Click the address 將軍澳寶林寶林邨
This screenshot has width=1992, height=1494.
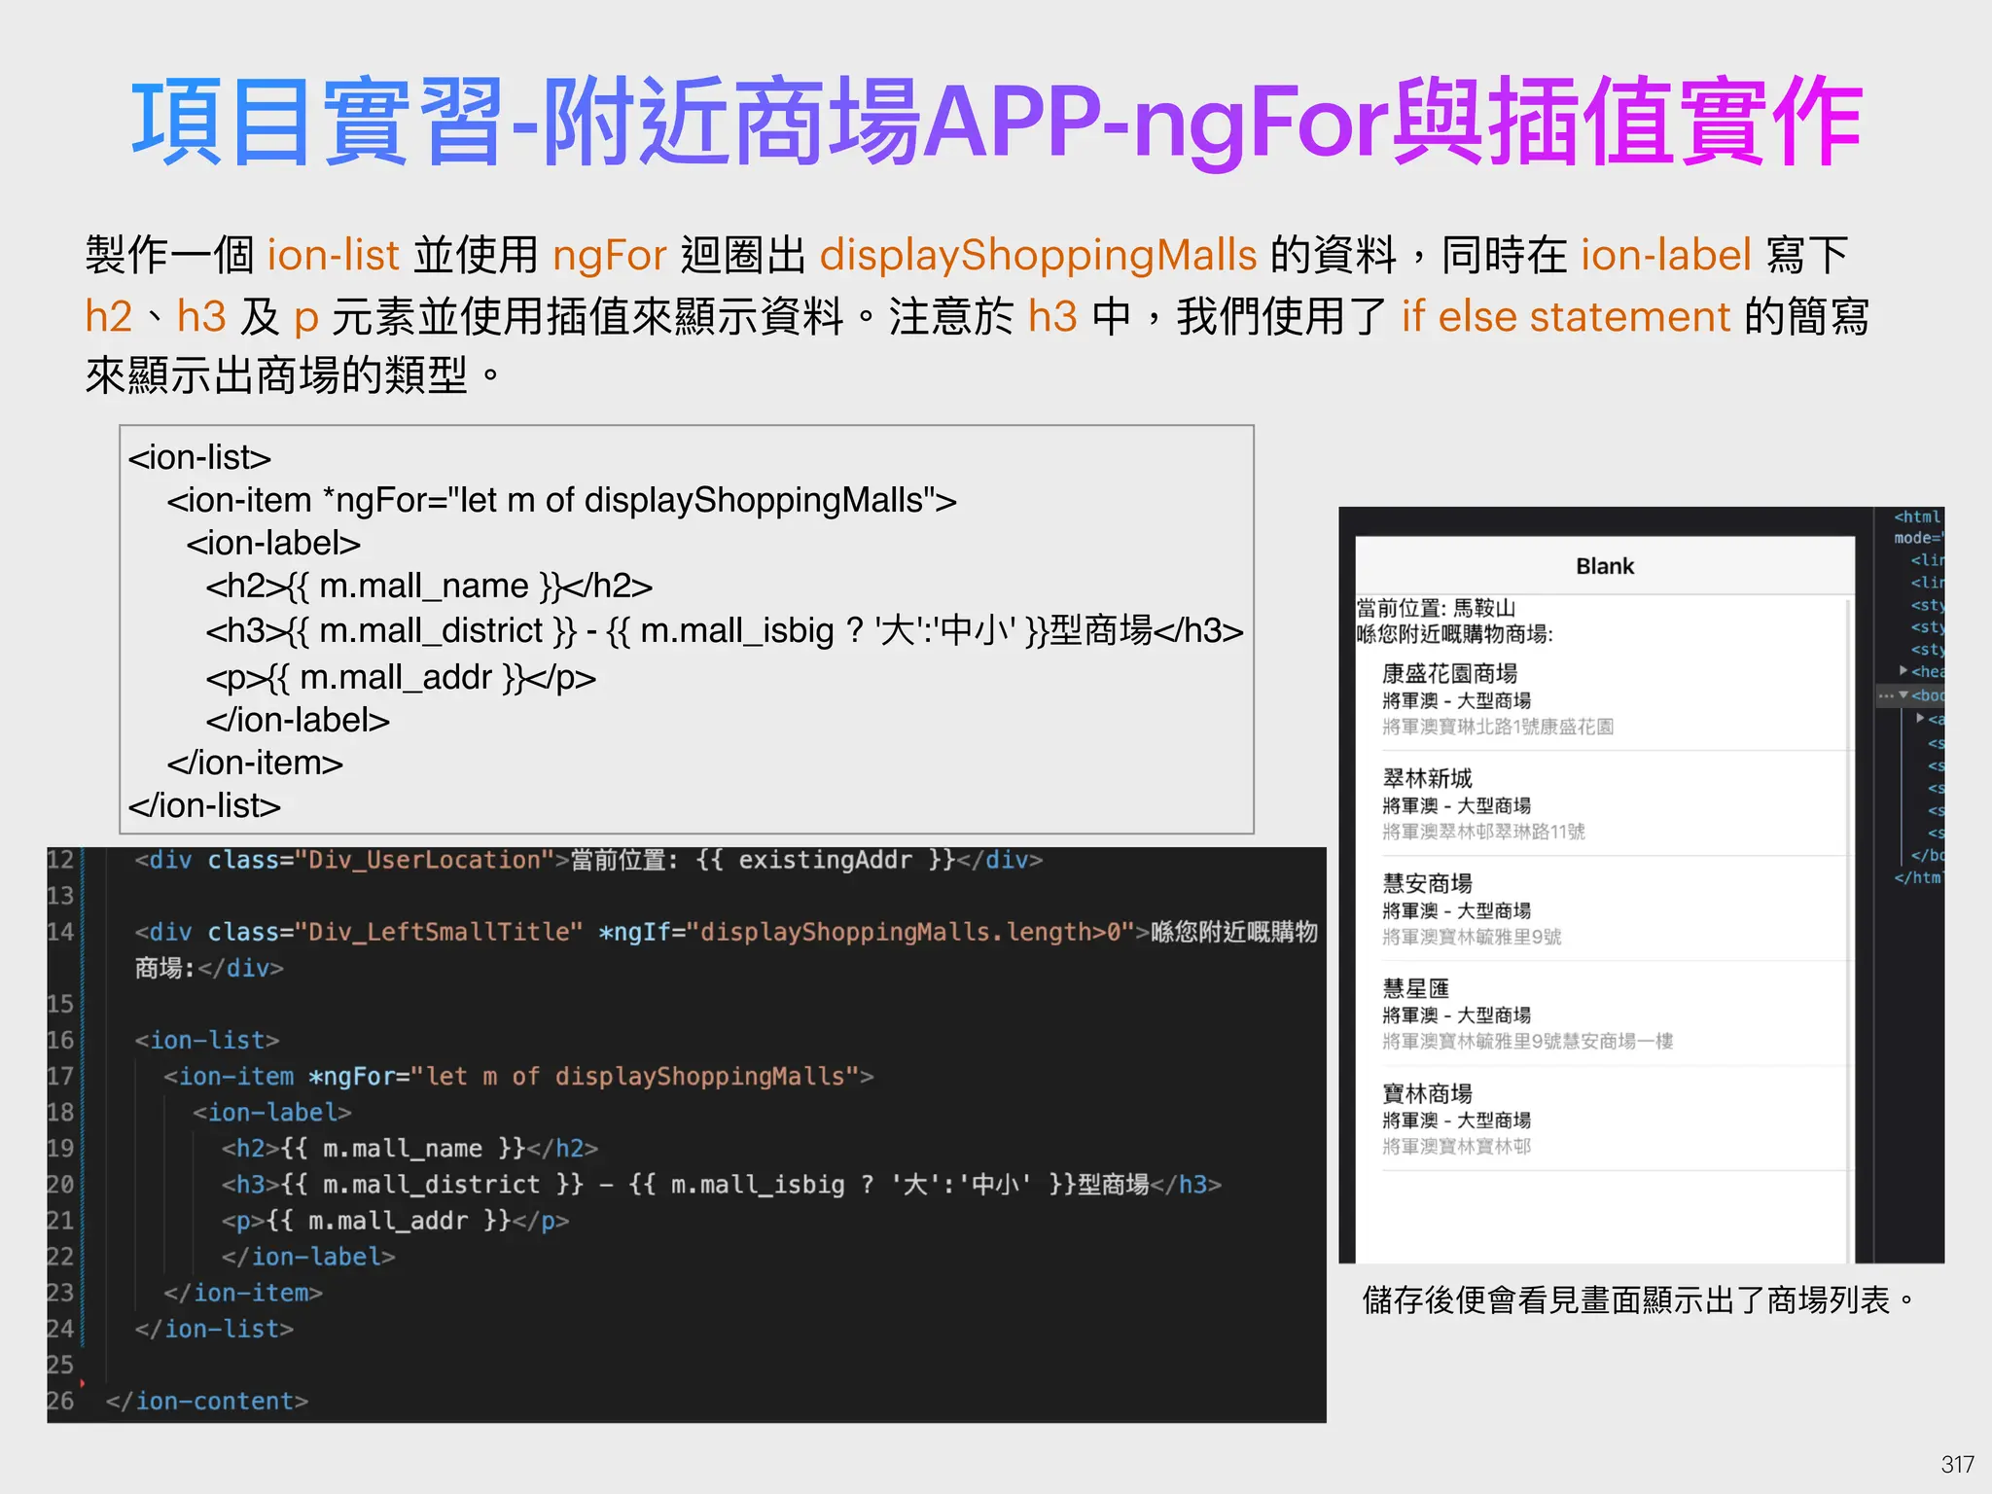pos(1456,1147)
